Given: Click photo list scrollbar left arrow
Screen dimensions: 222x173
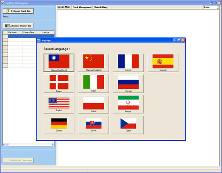Looking at the screenshot, I should point(4,144).
